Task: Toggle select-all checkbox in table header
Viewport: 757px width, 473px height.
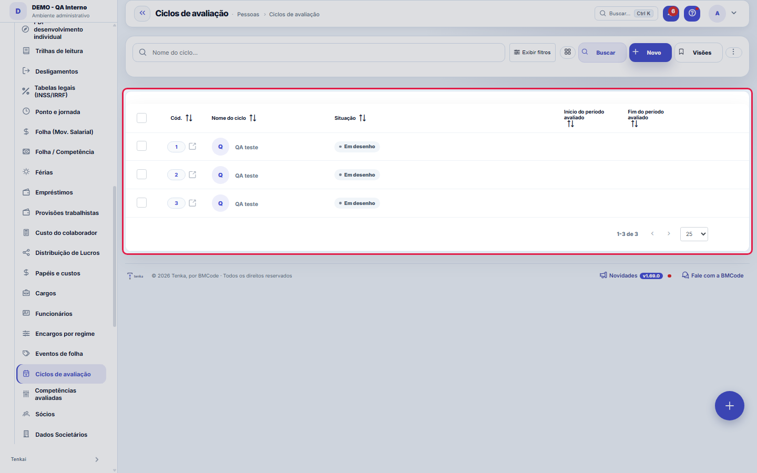Action: click(141, 118)
